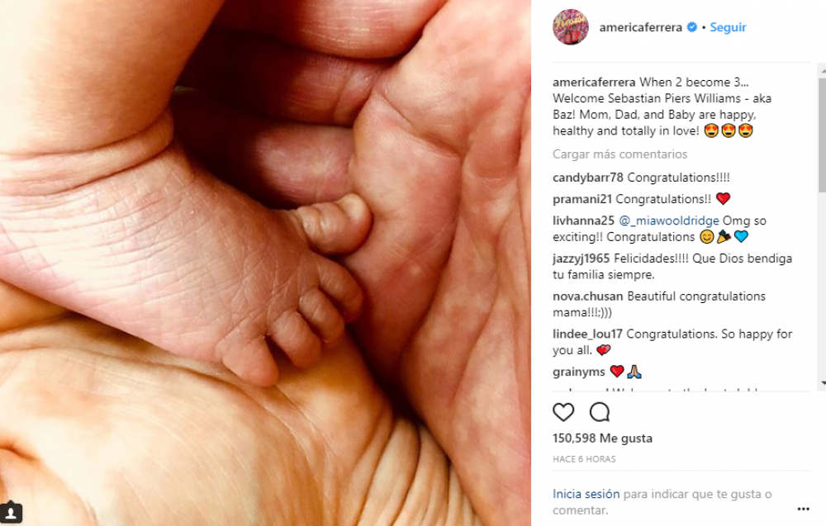This screenshot has width=826, height=526.
Task: Click the blue verified badge
Action: (691, 27)
